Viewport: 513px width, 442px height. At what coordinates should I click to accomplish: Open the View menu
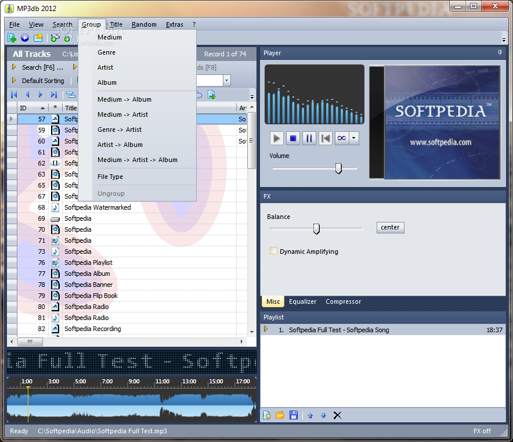point(36,24)
